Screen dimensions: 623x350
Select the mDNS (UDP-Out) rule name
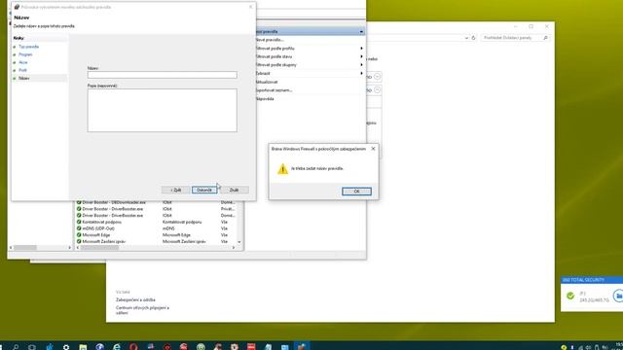pos(98,228)
